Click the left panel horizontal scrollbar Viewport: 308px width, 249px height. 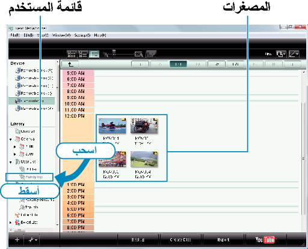click(19, 230)
